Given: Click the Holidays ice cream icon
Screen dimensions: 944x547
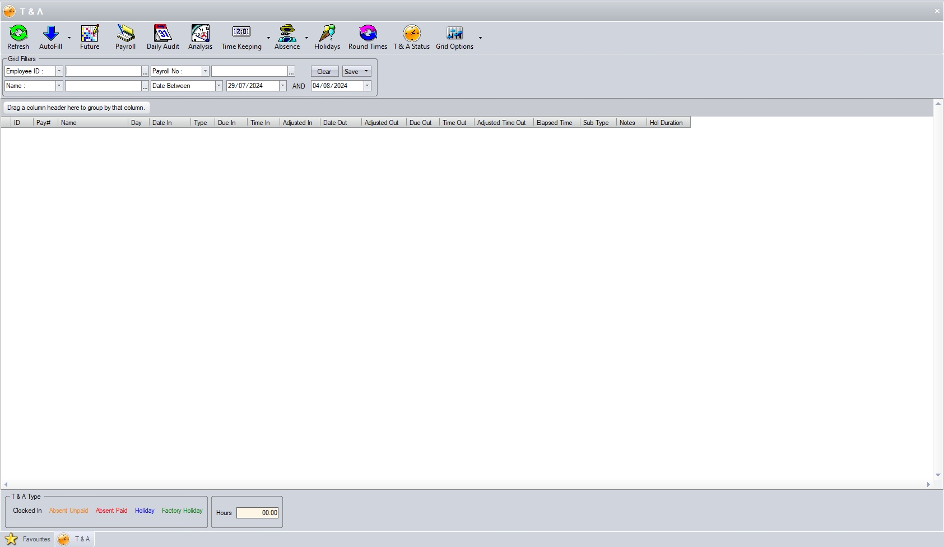Looking at the screenshot, I should tap(327, 34).
